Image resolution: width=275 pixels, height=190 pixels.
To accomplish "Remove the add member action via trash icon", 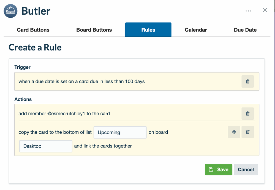I will pyautogui.click(x=248, y=114).
